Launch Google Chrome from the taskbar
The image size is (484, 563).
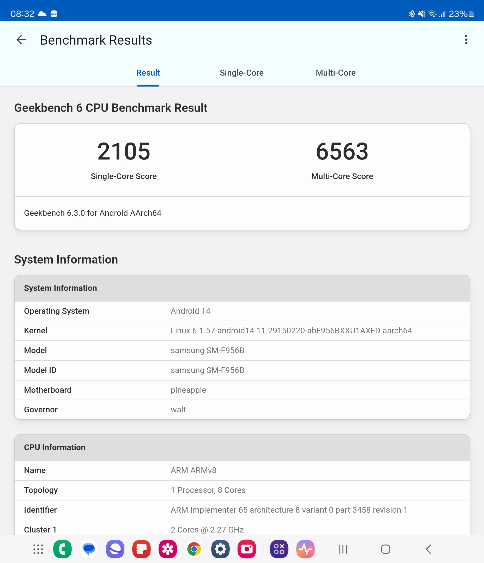(x=194, y=549)
